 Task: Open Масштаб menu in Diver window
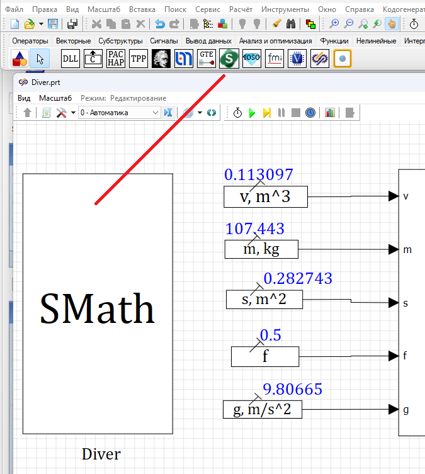tap(55, 98)
